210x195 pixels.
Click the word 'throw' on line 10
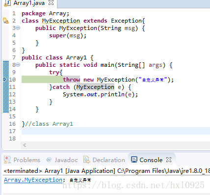pos(72,80)
